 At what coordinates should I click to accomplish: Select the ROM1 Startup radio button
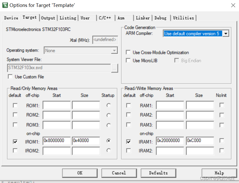pos(108,105)
